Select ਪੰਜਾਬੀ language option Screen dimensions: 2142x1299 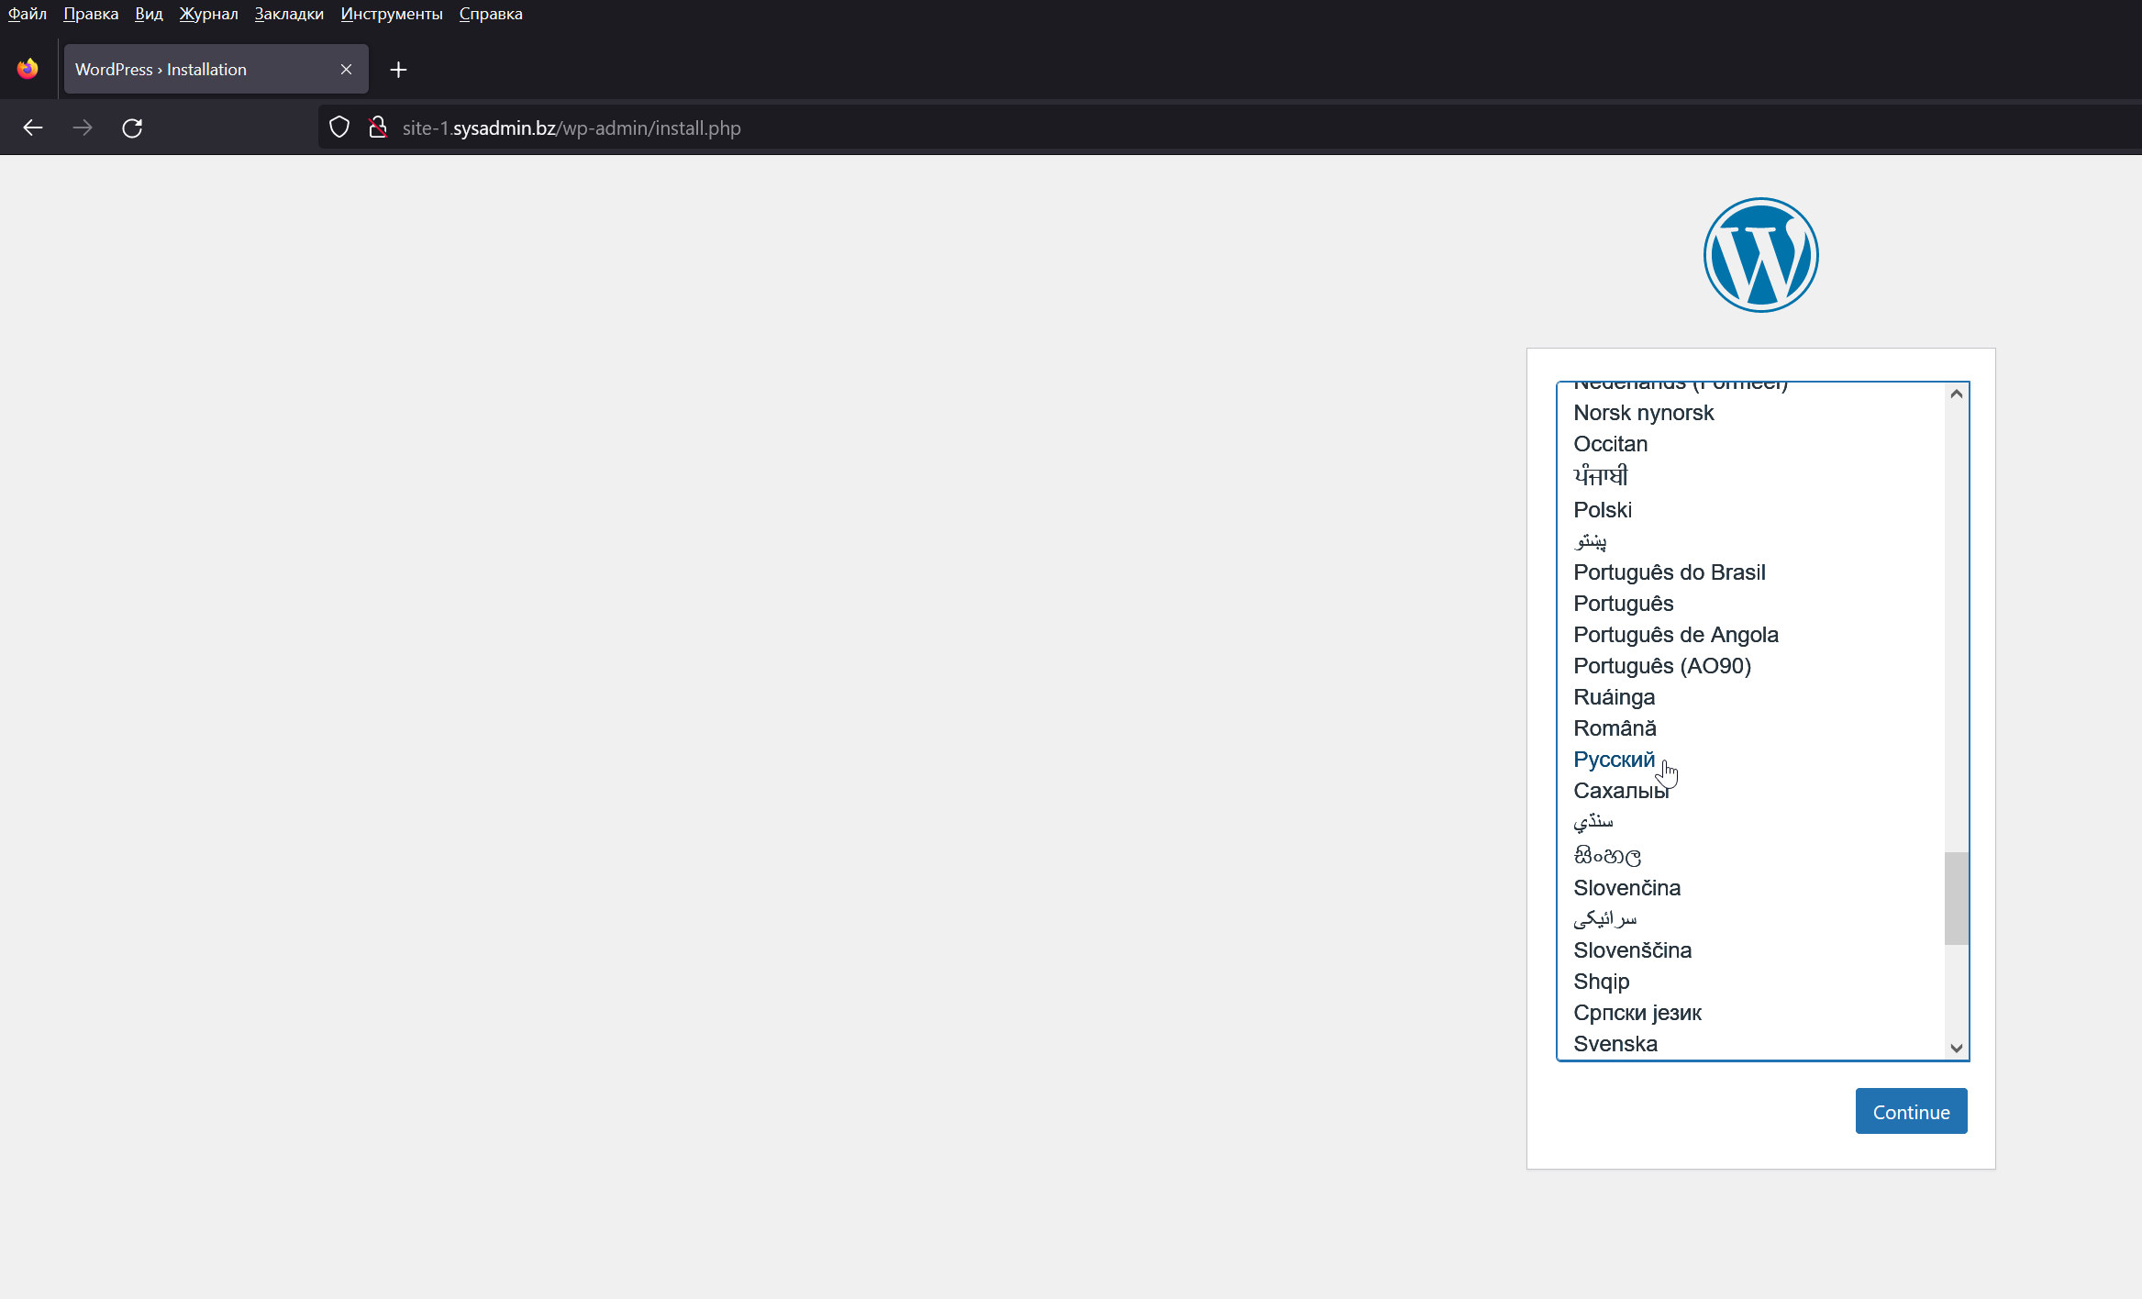1750,476
